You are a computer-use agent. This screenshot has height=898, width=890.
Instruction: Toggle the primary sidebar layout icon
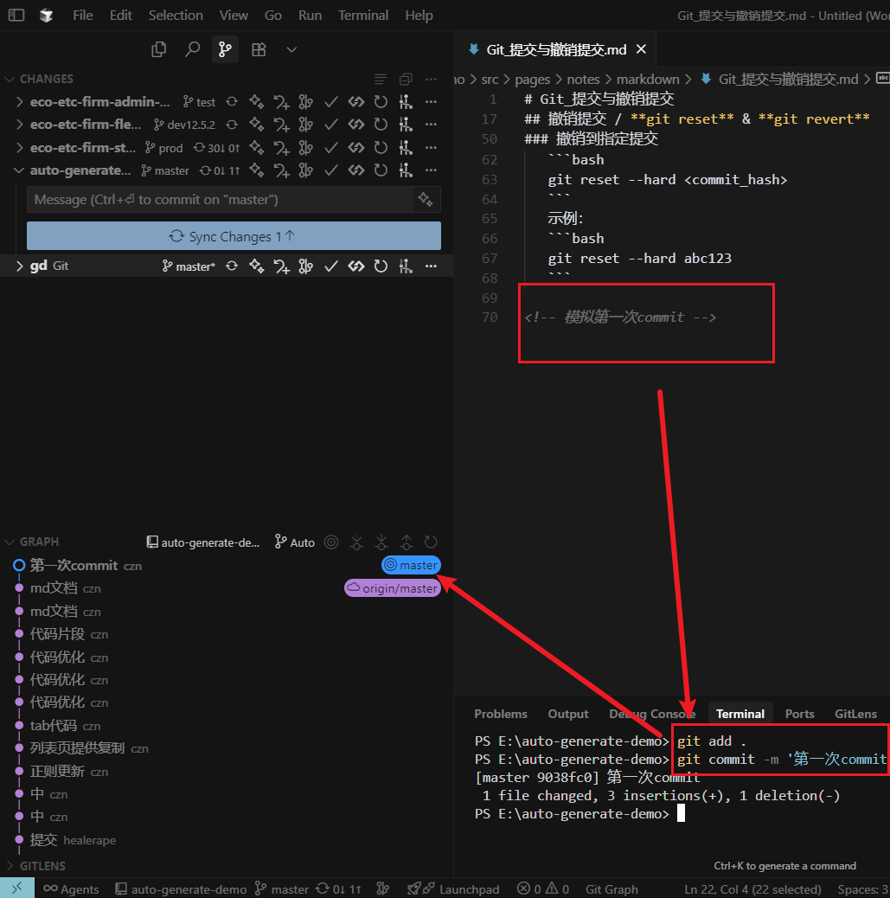click(16, 16)
